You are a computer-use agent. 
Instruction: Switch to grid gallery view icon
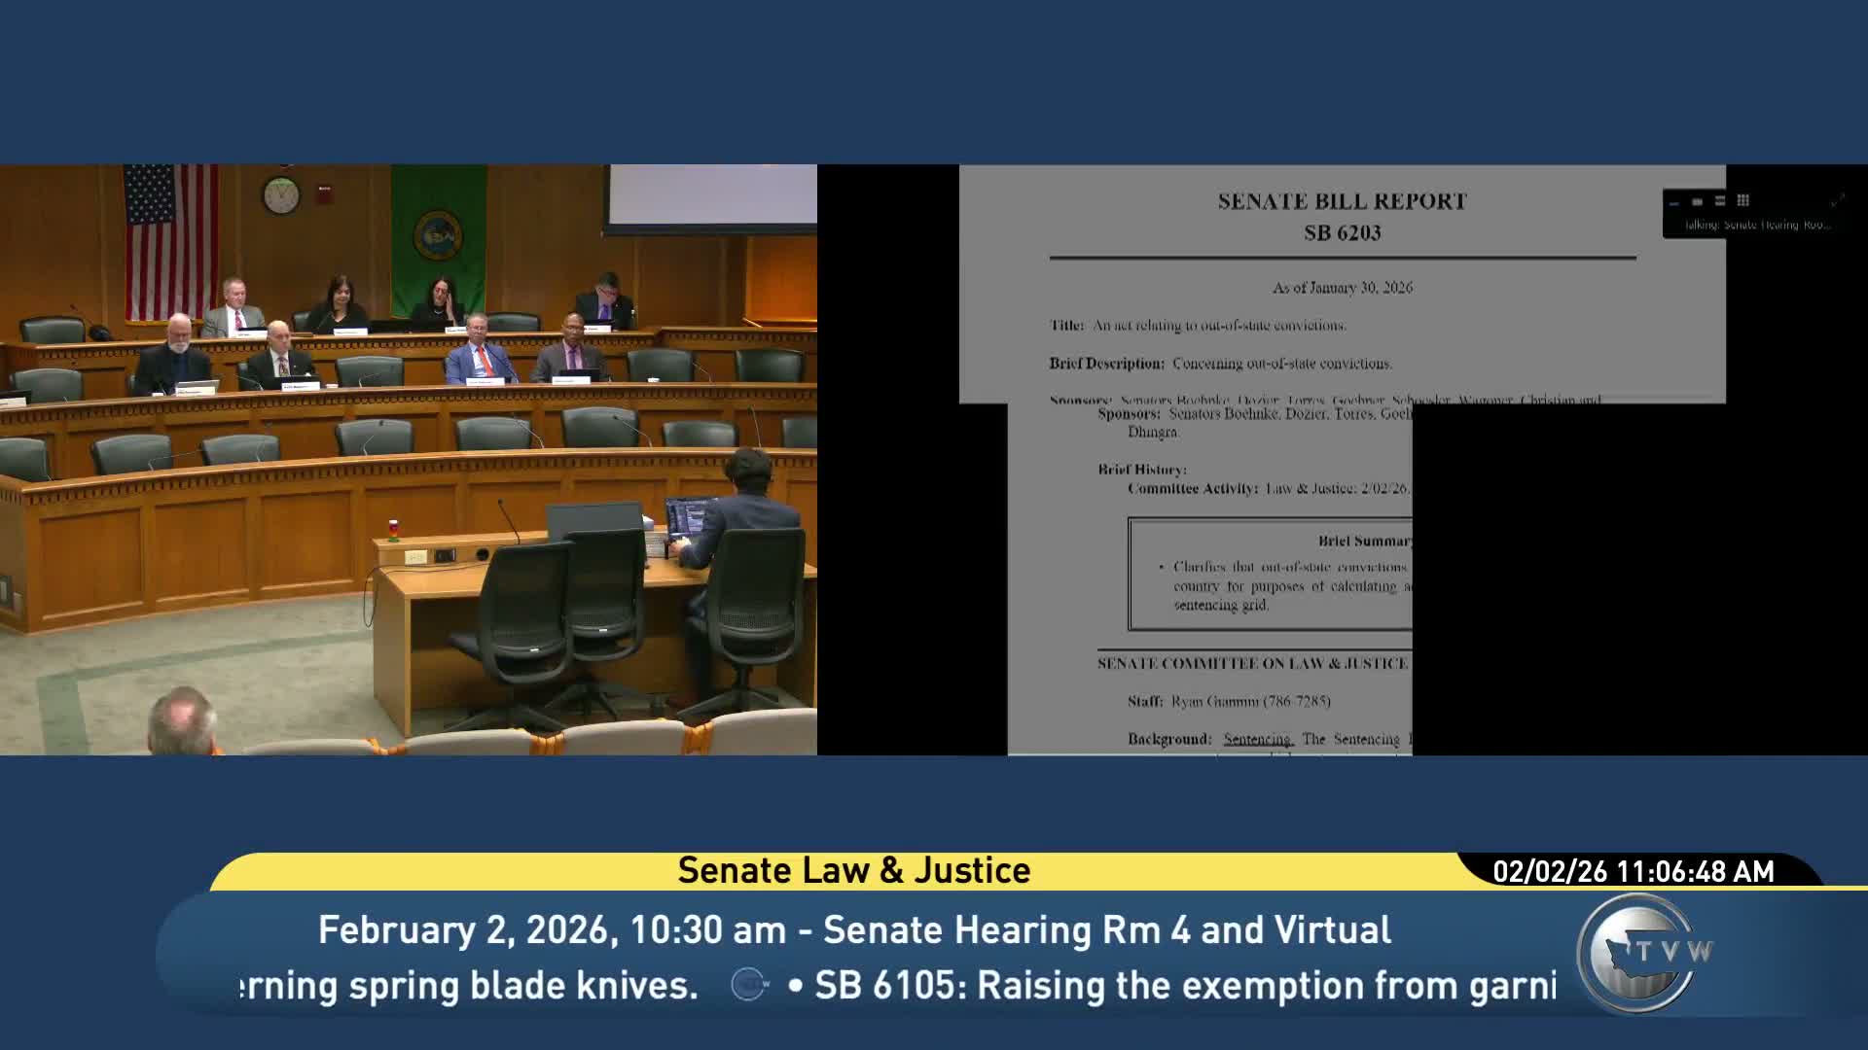(1743, 201)
